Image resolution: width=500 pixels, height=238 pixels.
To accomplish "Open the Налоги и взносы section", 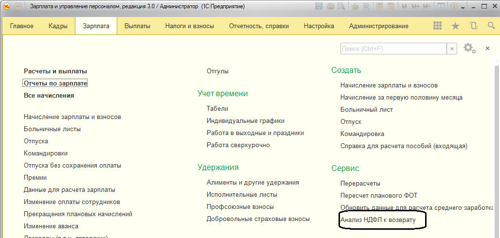I will [x=189, y=26].
